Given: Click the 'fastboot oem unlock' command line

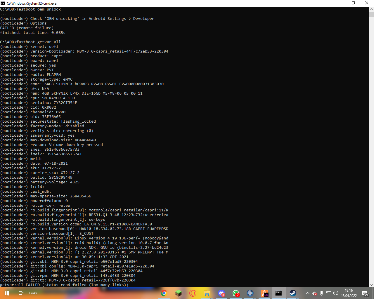Looking at the screenshot, I should (x=30, y=9).
